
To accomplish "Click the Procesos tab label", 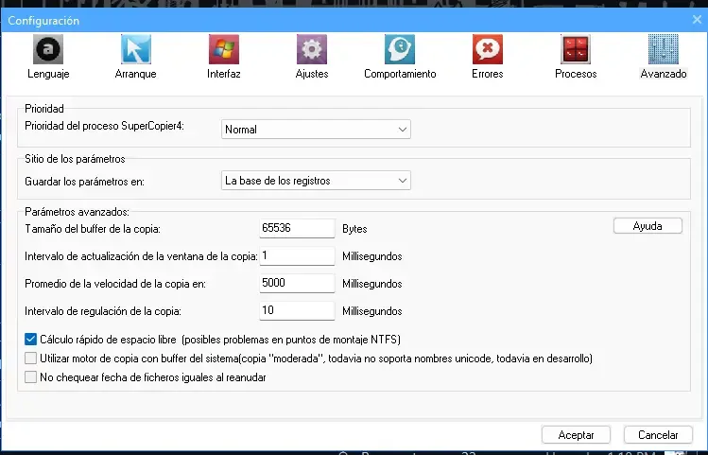I will (x=576, y=74).
